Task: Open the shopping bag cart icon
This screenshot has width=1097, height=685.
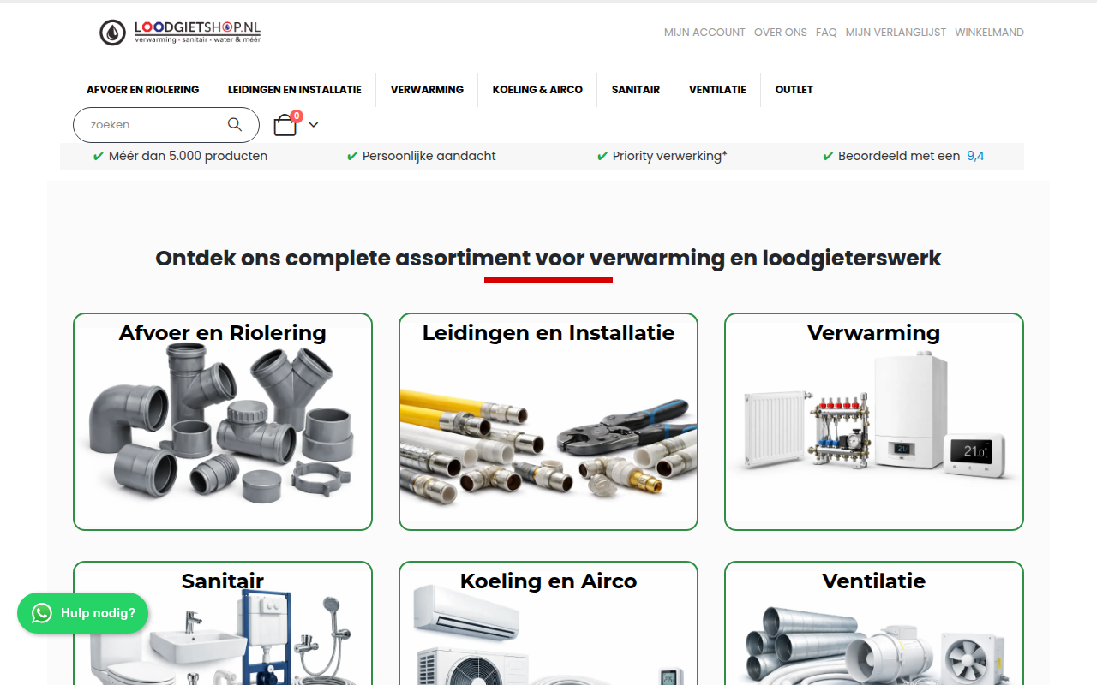Action: (x=285, y=125)
